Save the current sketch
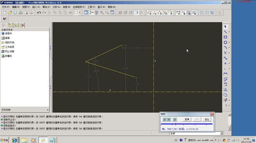This screenshot has width=256, height=143. coord(15,13)
